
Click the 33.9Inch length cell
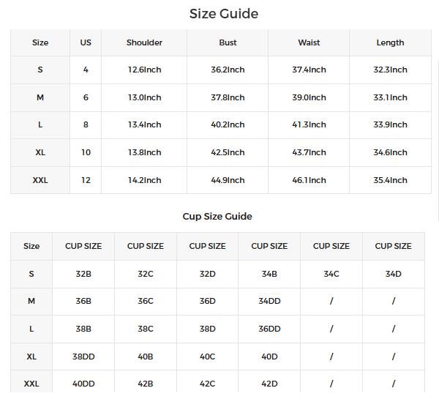(390, 124)
